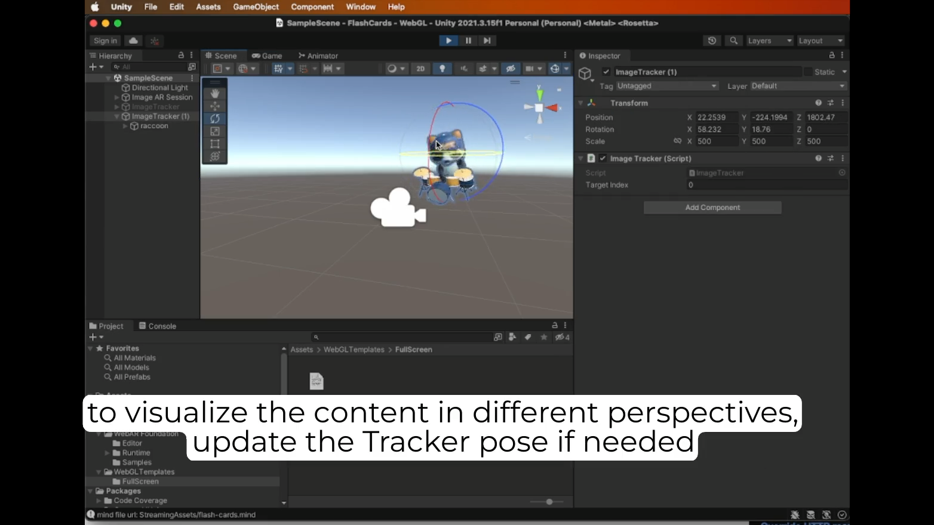
Task: Toggle Image Tracker script enabled checkbox
Action: 603,158
